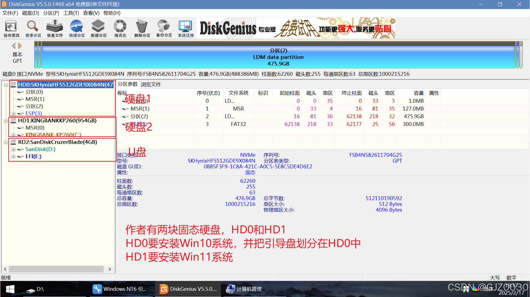Viewport: 530px width, 297px height.
Task: Select ESP(3) in the disk tree
Action: (x=34, y=113)
